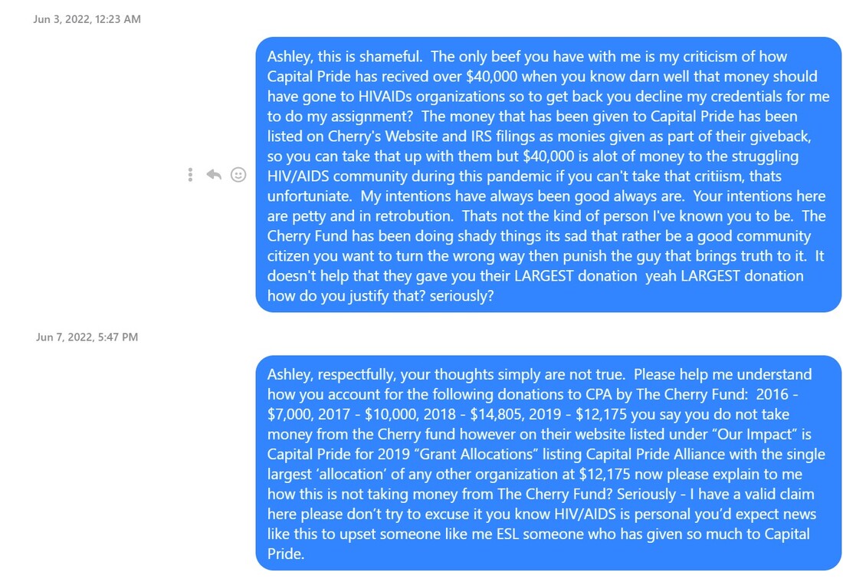Click the reply arrow icon
Screen dimensions: 843x579
tap(214, 174)
